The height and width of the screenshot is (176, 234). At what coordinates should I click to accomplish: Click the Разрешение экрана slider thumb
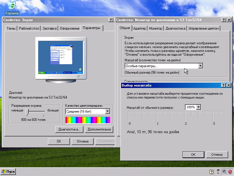coord(27,112)
